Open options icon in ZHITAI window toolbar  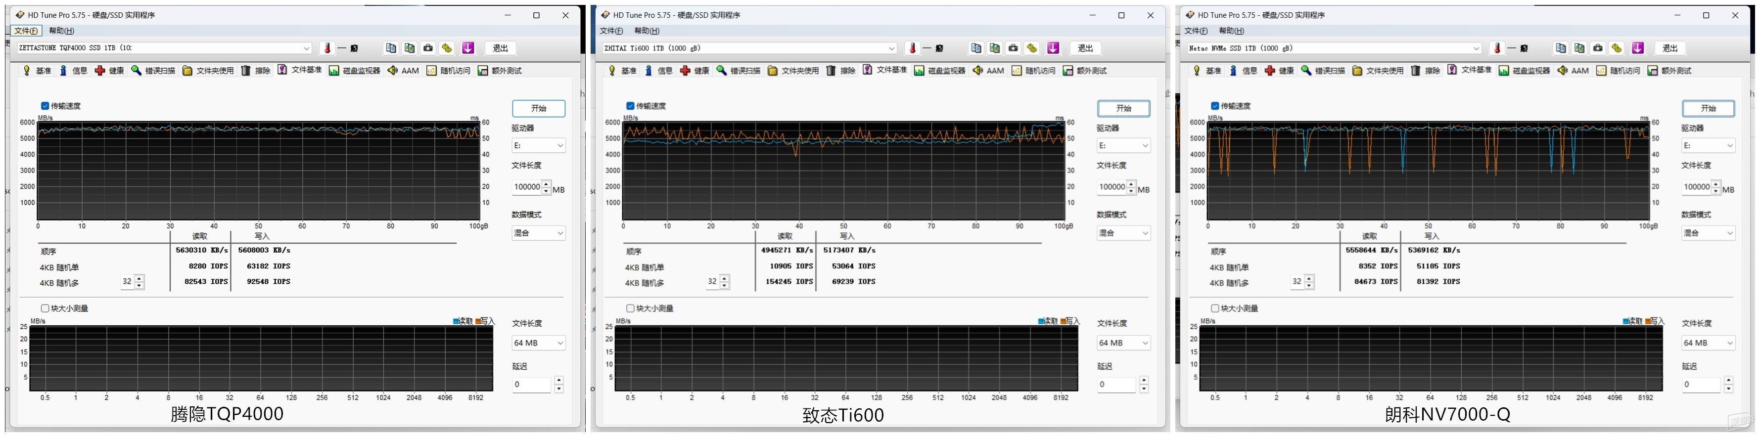pyautogui.click(x=1032, y=48)
